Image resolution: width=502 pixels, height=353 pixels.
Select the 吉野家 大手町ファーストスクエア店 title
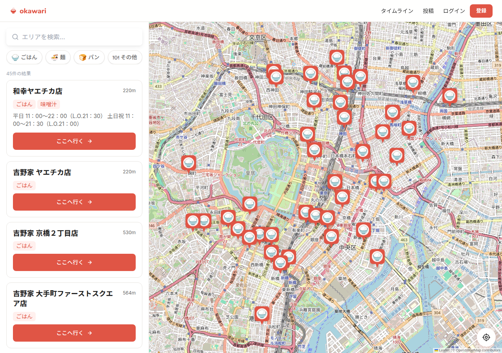pyautogui.click(x=63, y=298)
